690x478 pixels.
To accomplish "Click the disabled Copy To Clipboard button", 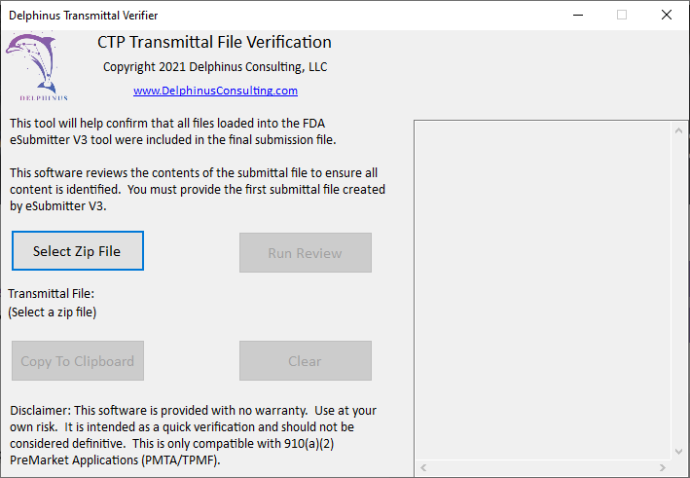I will tap(78, 360).
